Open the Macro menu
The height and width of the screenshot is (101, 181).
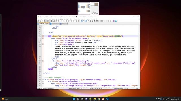(x=75, y=19)
